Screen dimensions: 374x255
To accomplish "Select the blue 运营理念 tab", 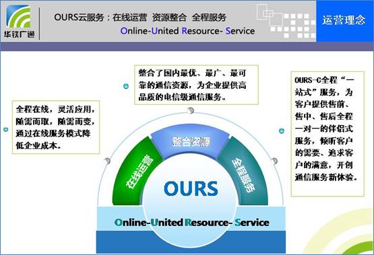I will tap(344, 21).
